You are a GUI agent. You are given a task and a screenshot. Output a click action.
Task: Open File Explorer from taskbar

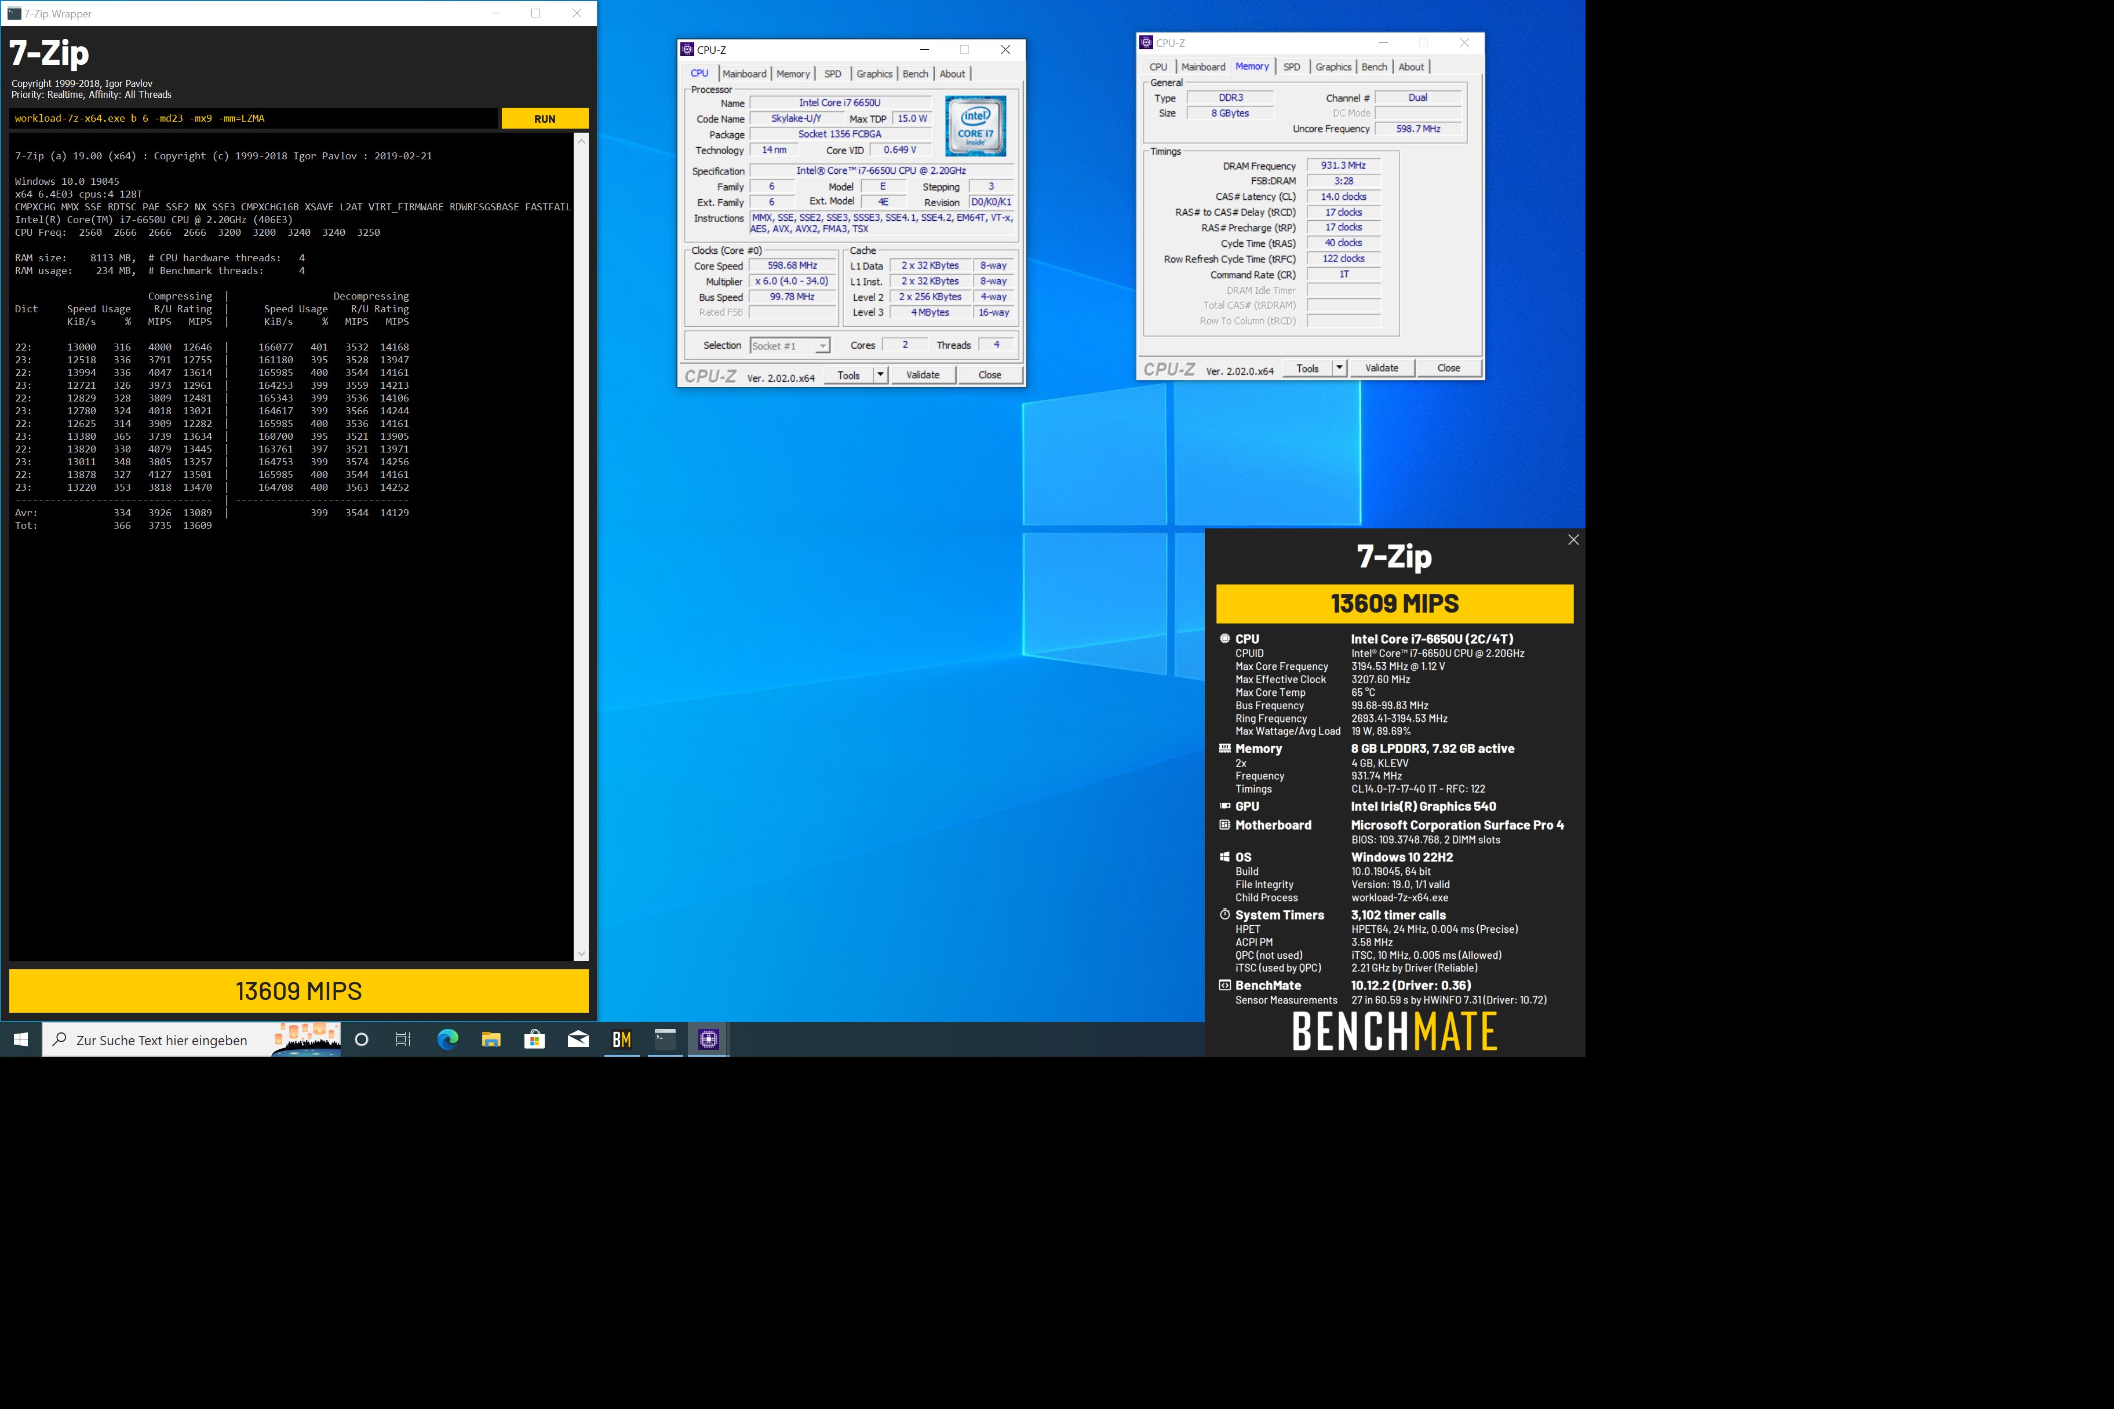(491, 1040)
